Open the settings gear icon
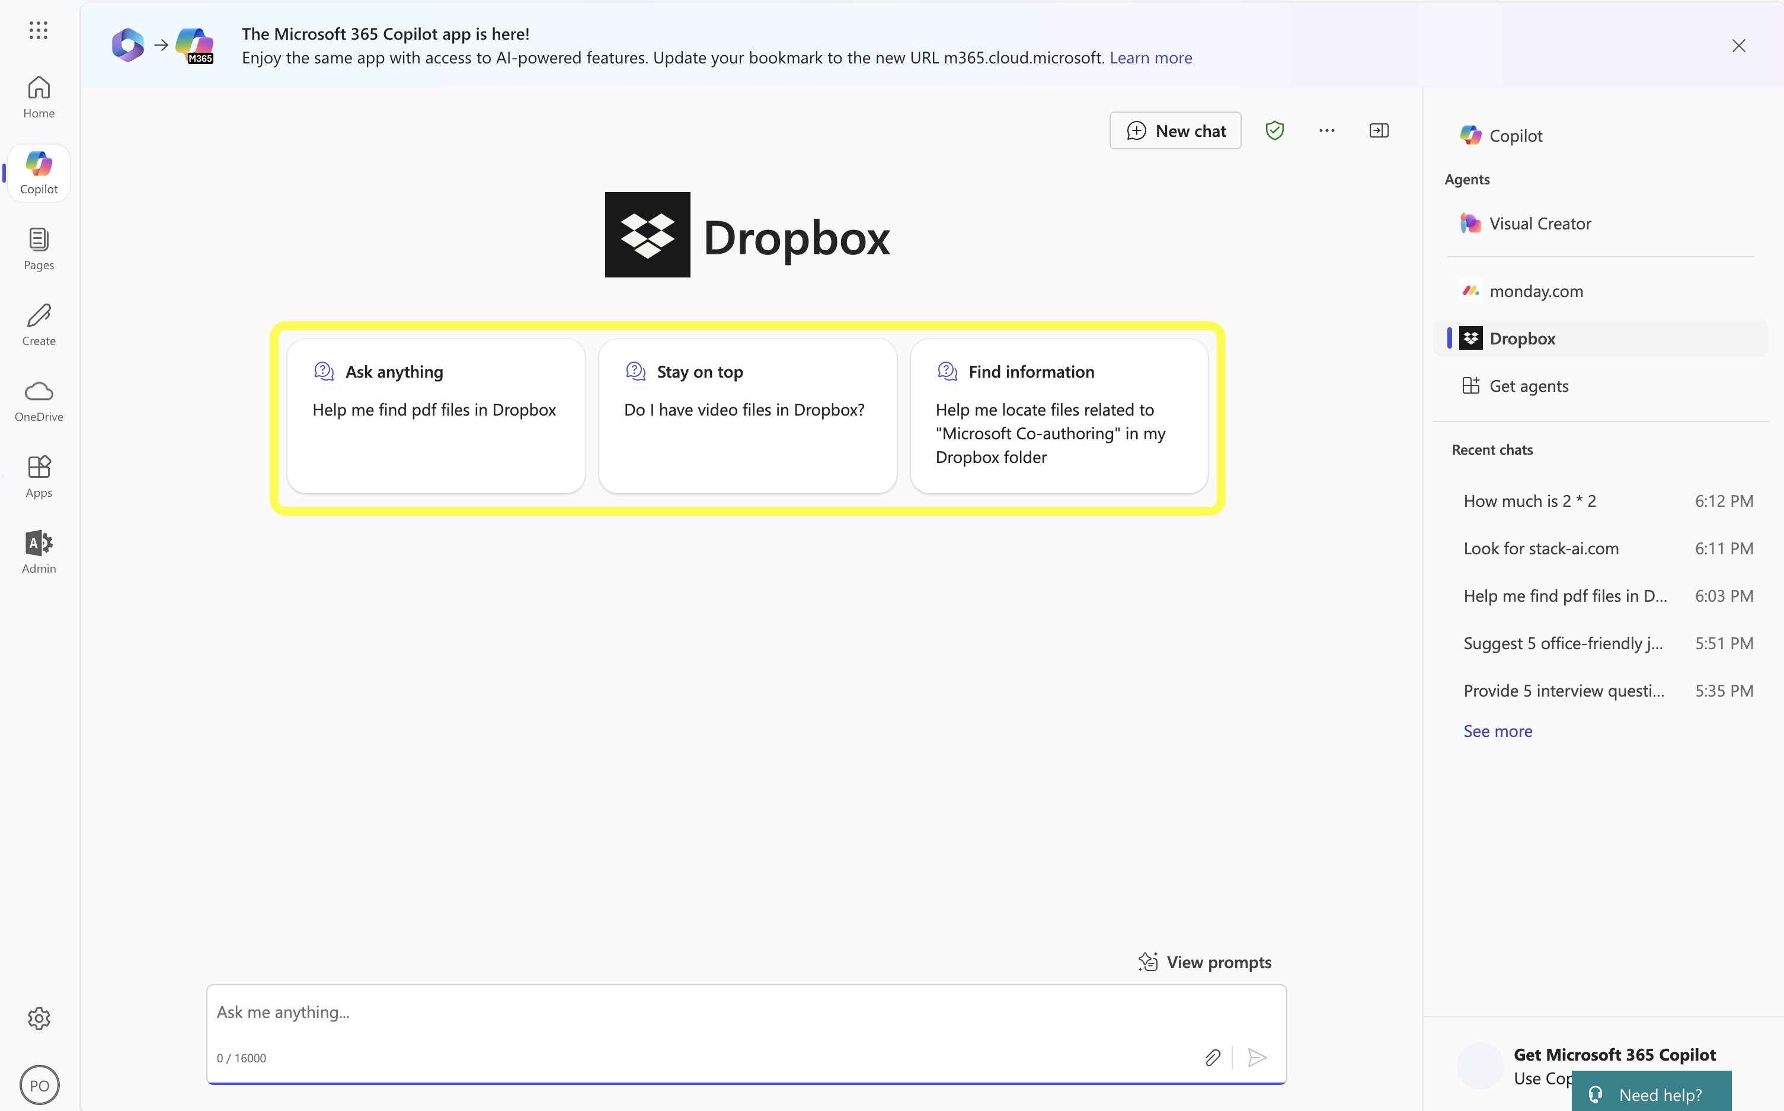Image resolution: width=1784 pixels, height=1111 pixels. [39, 1019]
